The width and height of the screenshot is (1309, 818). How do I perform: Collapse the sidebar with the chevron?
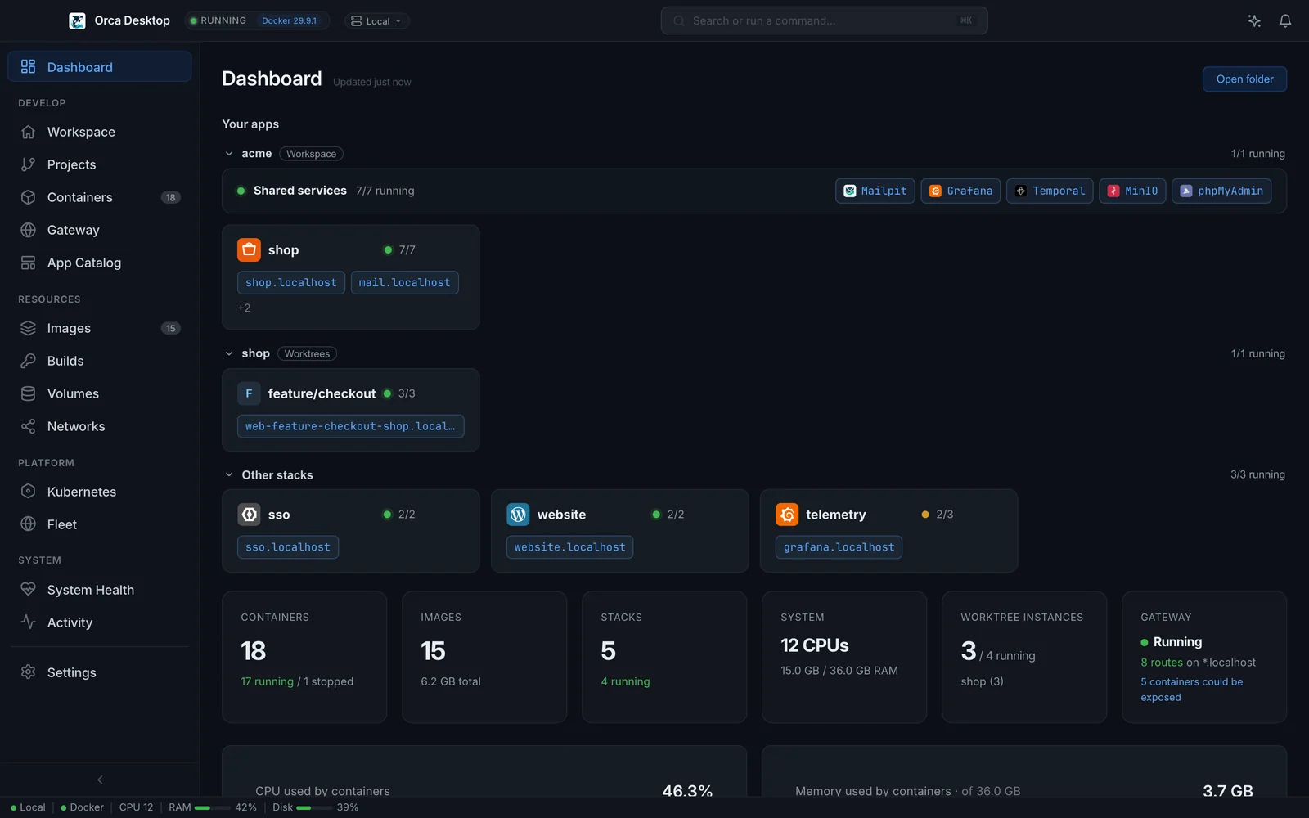pyautogui.click(x=100, y=780)
